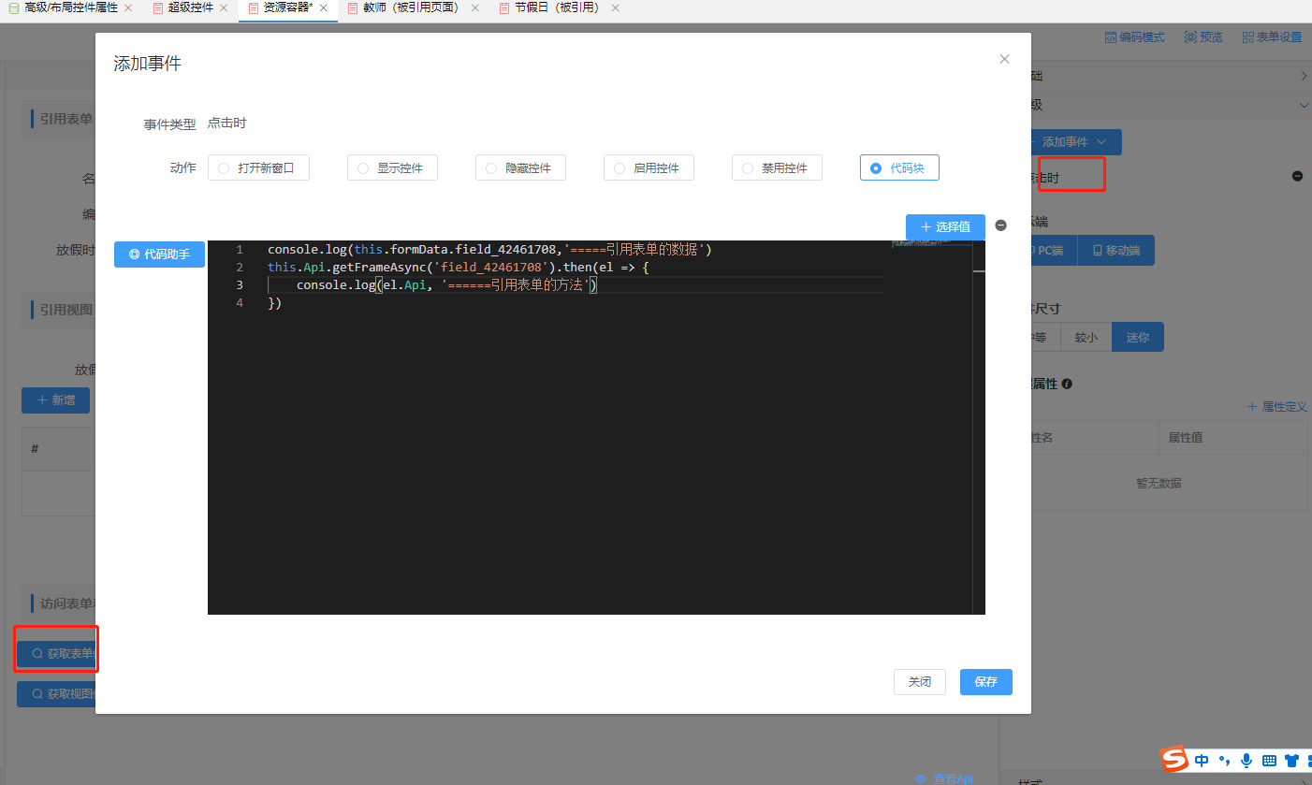Click the info icon beside 属性
Image resolution: width=1312 pixels, height=785 pixels.
(x=1067, y=384)
